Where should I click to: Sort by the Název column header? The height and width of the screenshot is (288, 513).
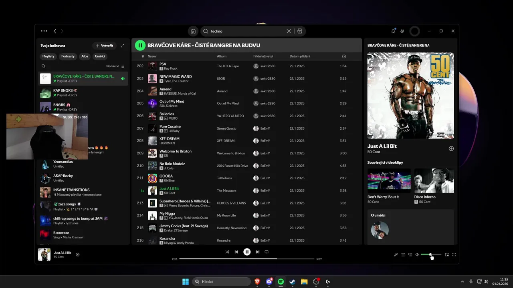tap(152, 56)
